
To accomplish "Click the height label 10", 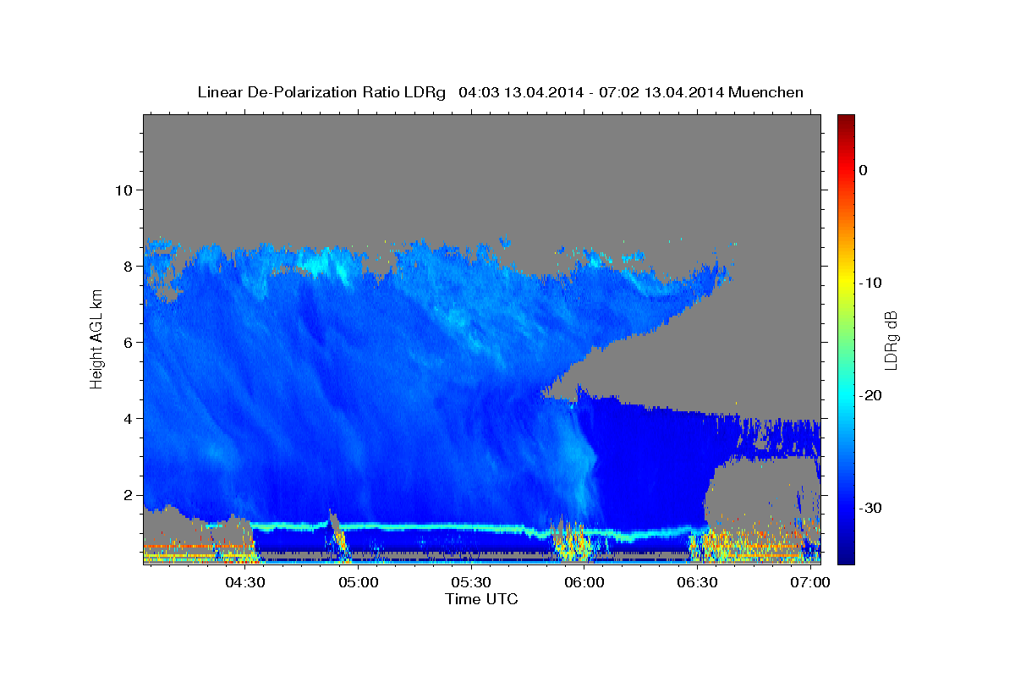I will (123, 190).
